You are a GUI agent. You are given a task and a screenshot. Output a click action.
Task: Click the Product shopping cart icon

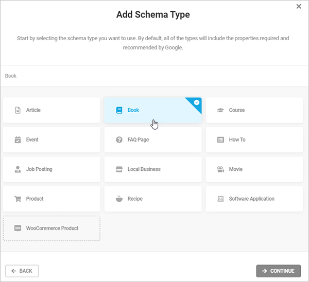pyautogui.click(x=18, y=199)
